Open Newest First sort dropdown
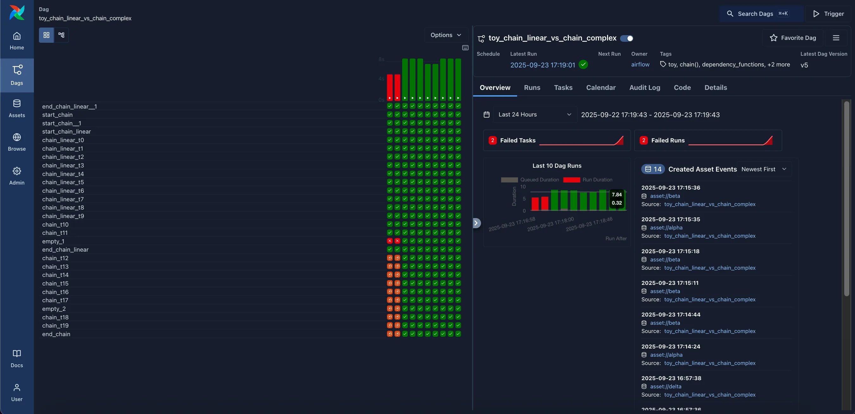The image size is (855, 414). (764, 169)
